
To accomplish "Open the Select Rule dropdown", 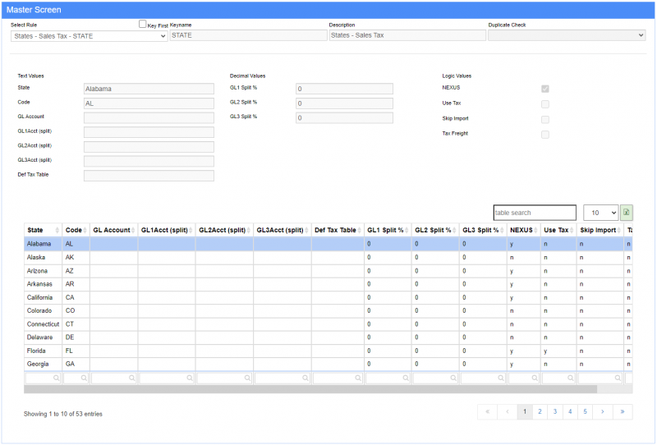I will point(89,36).
